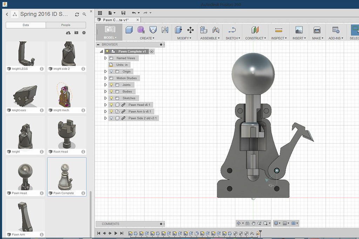Play the design timeline
This screenshot has height=239, width=359.
116,233
